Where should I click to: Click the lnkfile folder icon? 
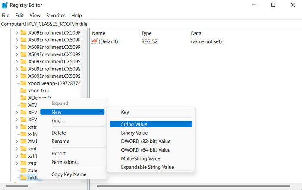pos(23,177)
